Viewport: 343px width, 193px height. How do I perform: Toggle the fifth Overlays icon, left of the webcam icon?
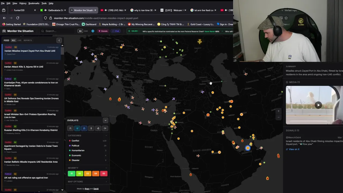[98, 128]
